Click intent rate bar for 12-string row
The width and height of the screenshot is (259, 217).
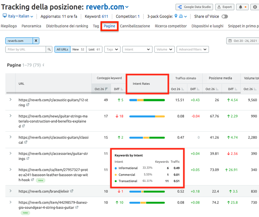pos(147,100)
